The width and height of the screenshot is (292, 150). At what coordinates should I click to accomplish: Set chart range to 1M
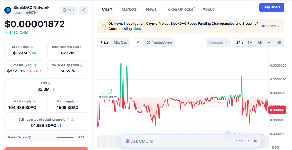[250, 42]
